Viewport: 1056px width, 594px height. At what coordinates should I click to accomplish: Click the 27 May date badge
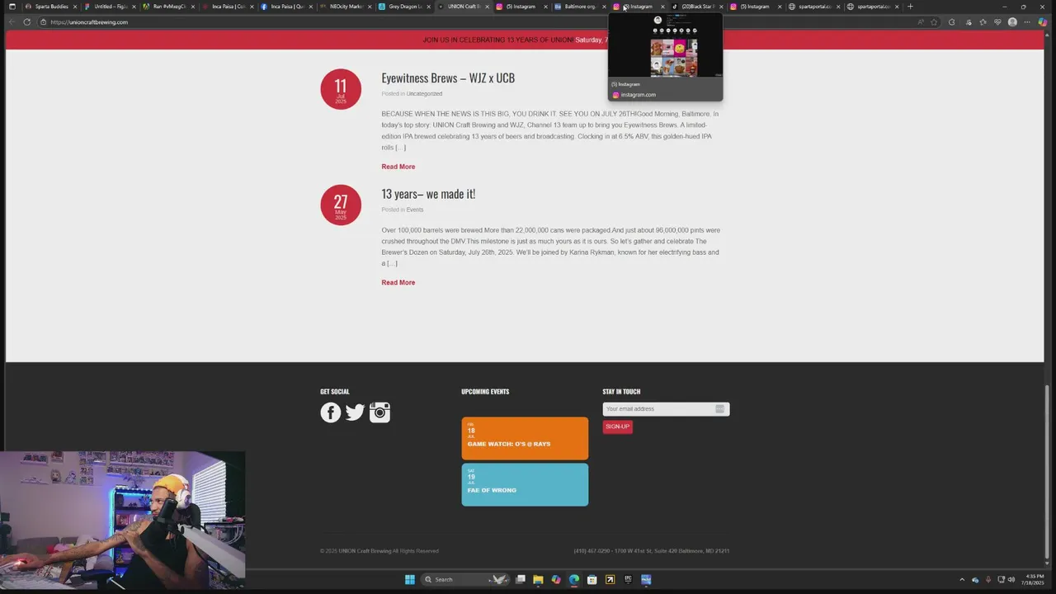(341, 205)
